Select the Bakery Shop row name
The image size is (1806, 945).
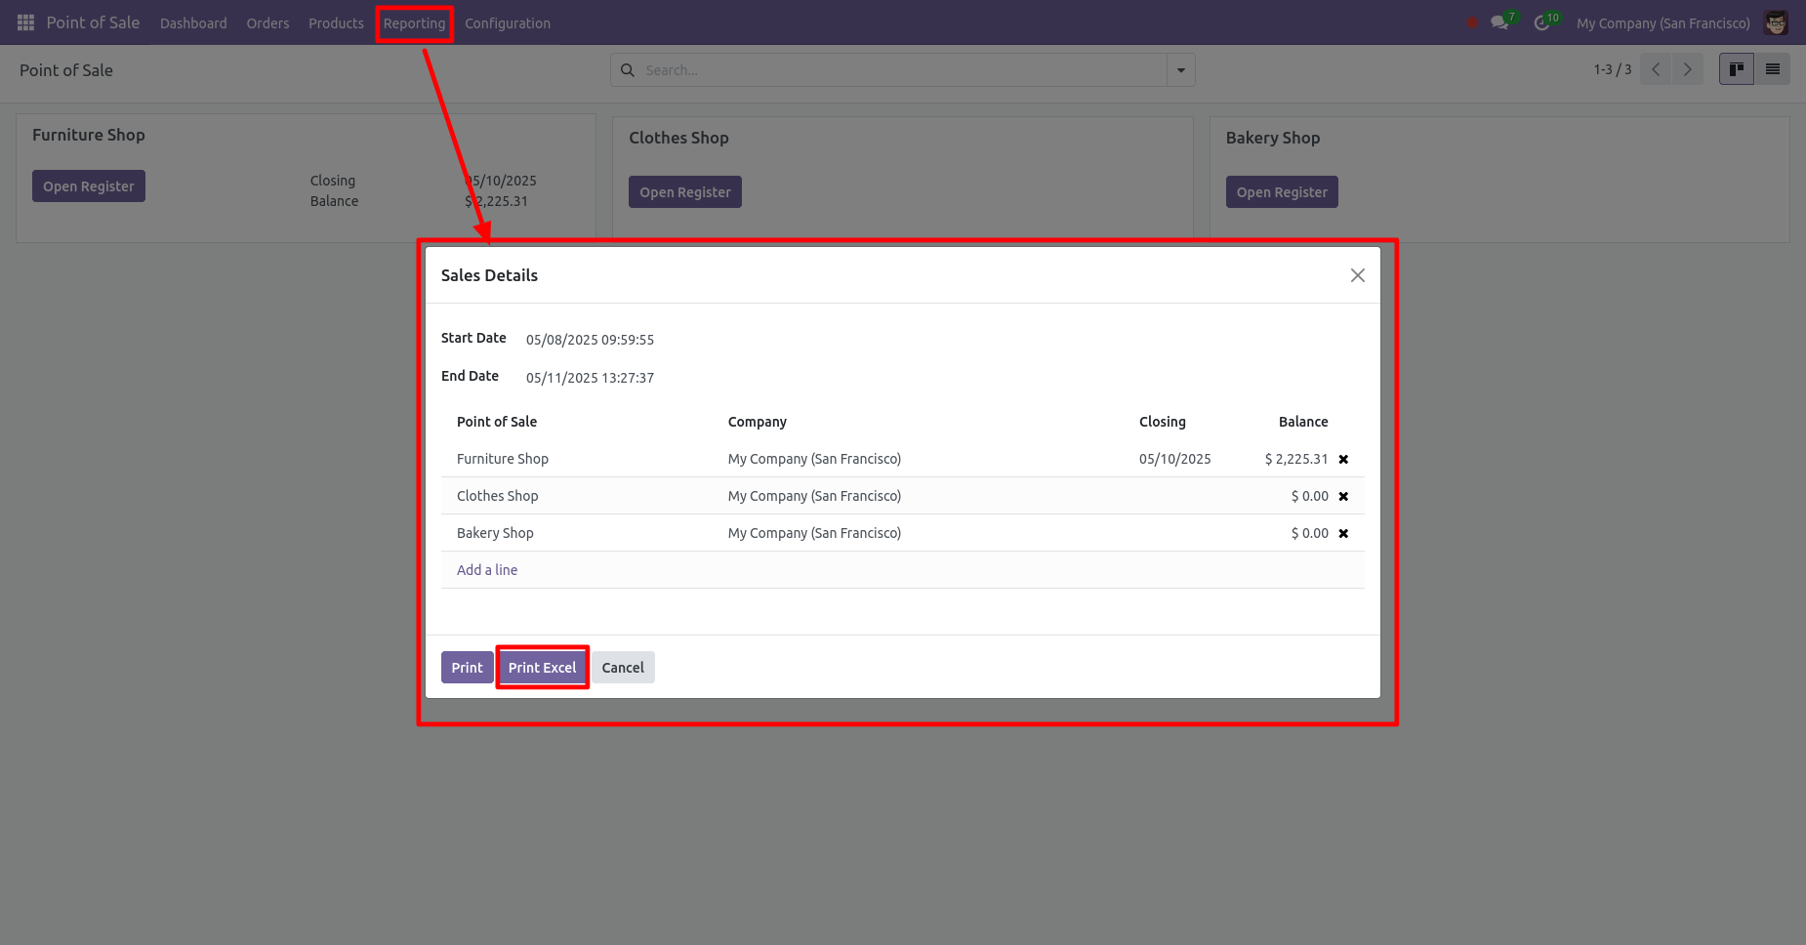pyautogui.click(x=495, y=533)
